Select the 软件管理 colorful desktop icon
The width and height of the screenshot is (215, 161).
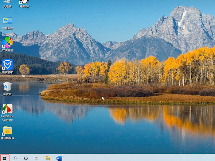click(x=7, y=42)
